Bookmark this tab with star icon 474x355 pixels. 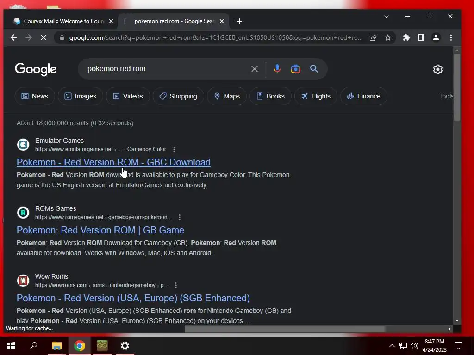click(388, 37)
